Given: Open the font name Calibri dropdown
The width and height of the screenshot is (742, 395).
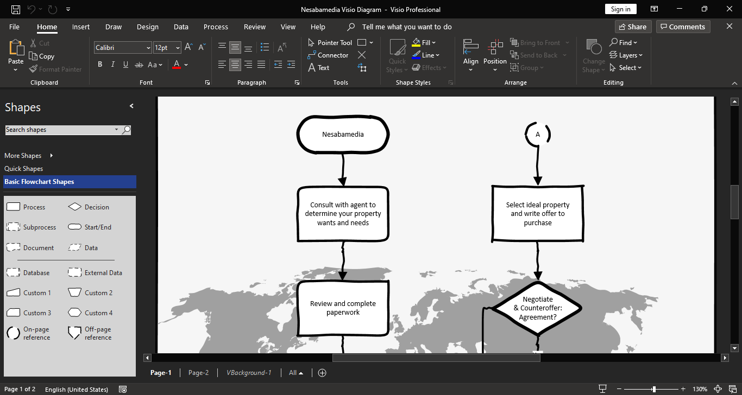Looking at the screenshot, I should (x=148, y=48).
